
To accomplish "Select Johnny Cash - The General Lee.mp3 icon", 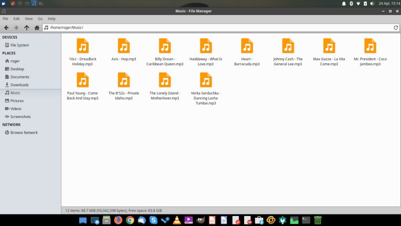I will (x=288, y=46).
